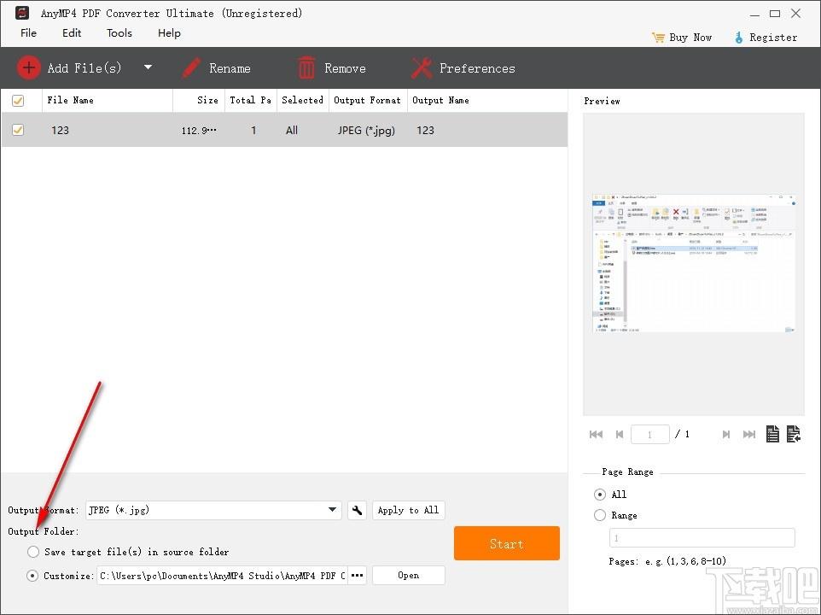The image size is (821, 615).
Task: Click the Register key icon
Action: (739, 38)
